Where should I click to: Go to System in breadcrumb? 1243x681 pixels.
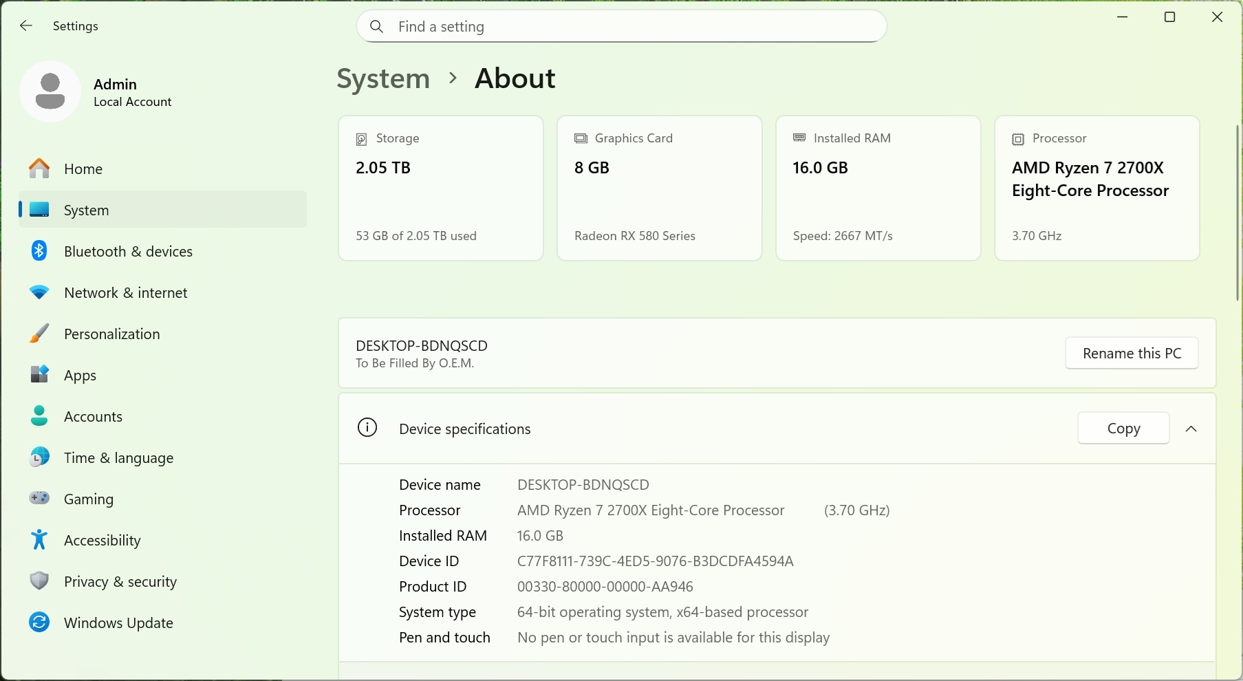tap(383, 78)
